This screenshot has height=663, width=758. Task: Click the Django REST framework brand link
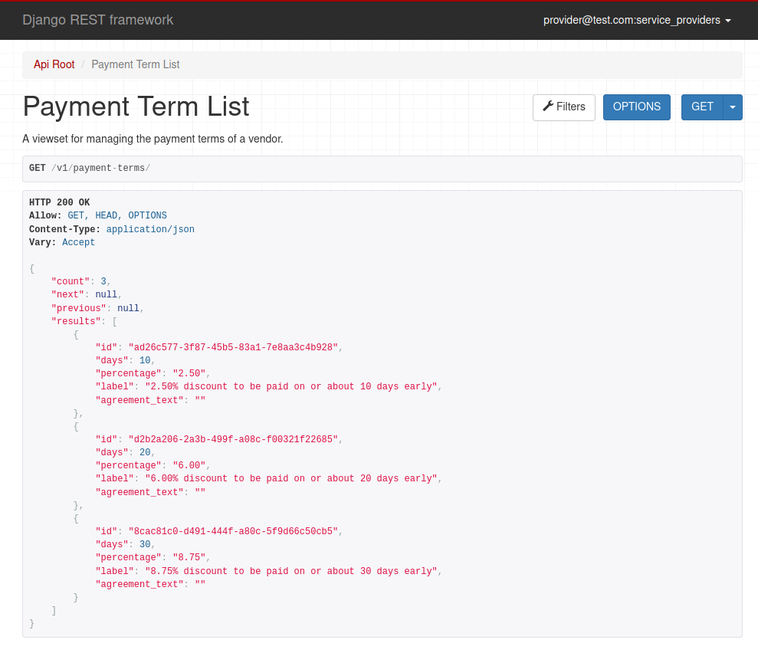pyautogui.click(x=98, y=20)
